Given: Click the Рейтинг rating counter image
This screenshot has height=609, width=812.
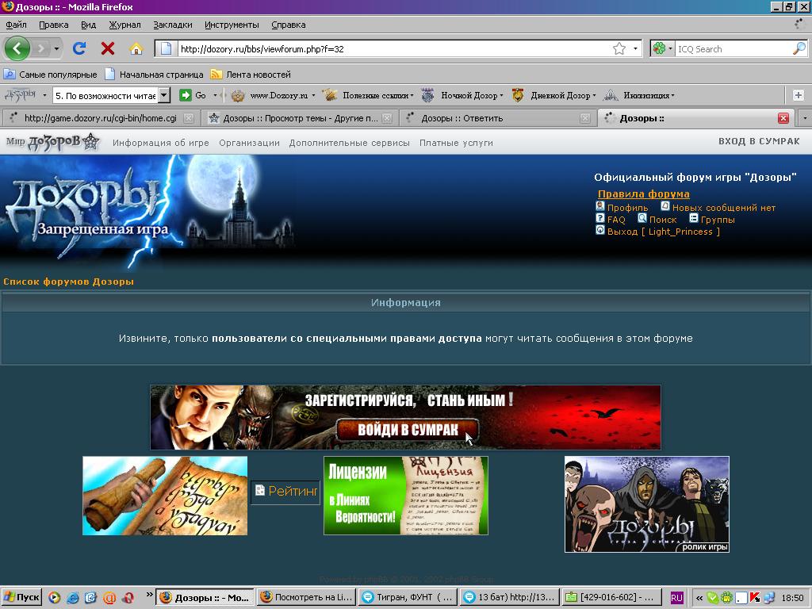Looking at the screenshot, I should pyautogui.click(x=285, y=491).
